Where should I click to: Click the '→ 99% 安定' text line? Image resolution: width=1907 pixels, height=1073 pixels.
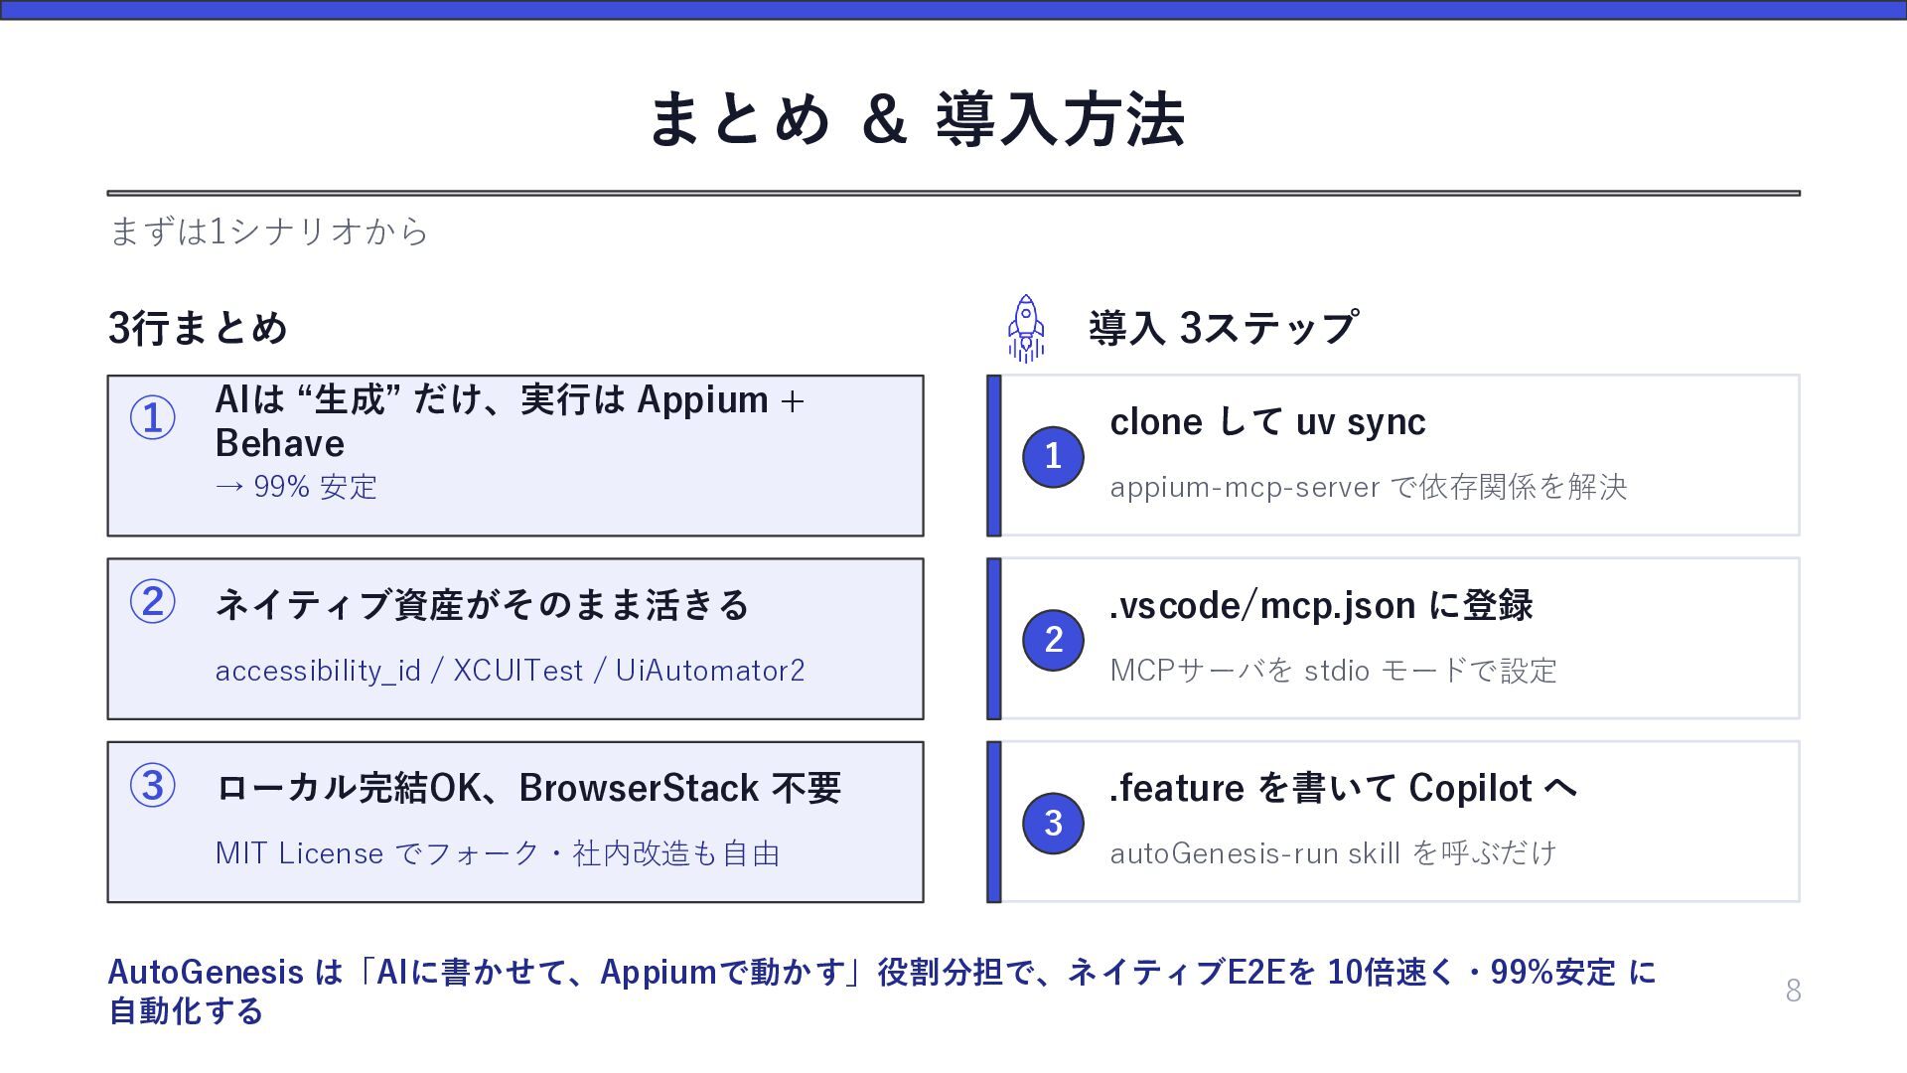tap(296, 487)
